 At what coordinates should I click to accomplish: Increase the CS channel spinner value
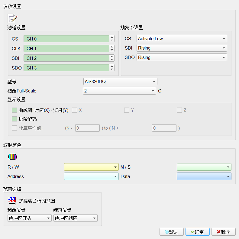(112, 37)
